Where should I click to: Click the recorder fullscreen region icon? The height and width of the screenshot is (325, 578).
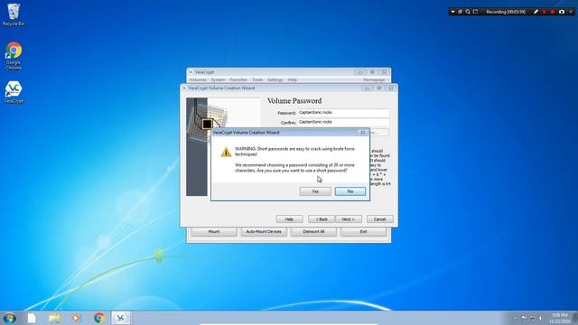pyautogui.click(x=476, y=12)
